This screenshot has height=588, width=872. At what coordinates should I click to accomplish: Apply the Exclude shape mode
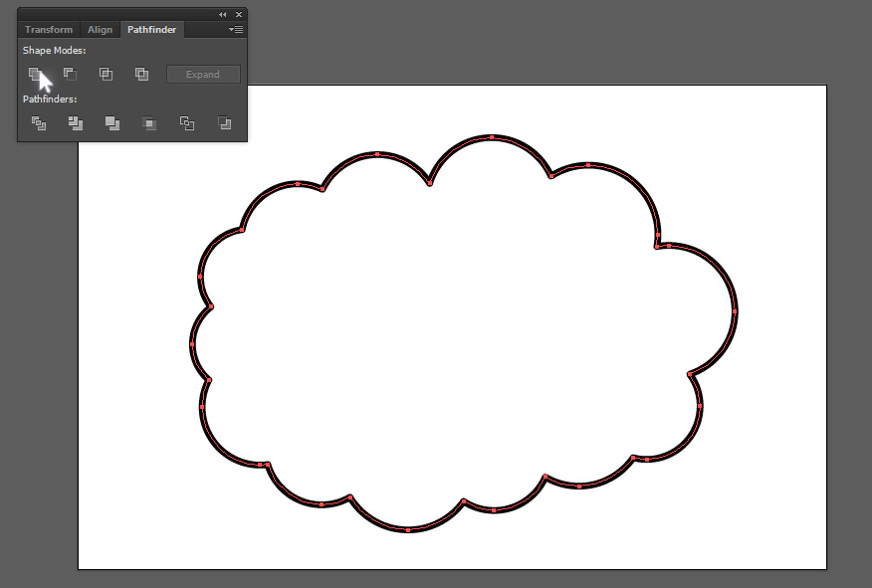(x=141, y=74)
